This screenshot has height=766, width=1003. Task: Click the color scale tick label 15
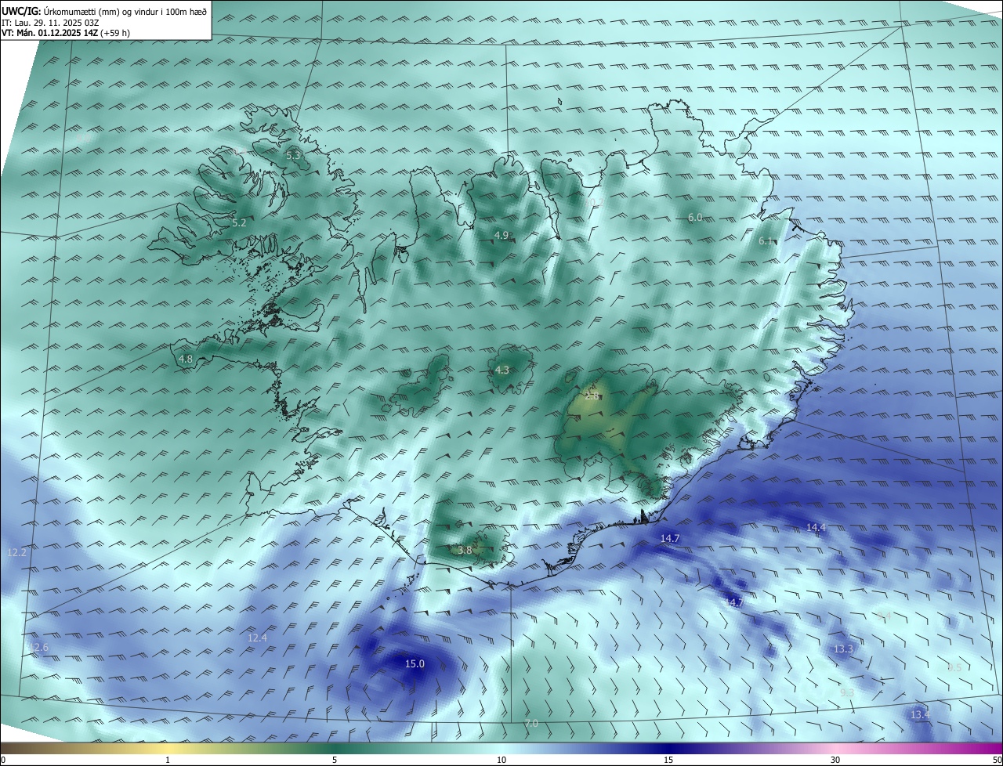pos(668,760)
